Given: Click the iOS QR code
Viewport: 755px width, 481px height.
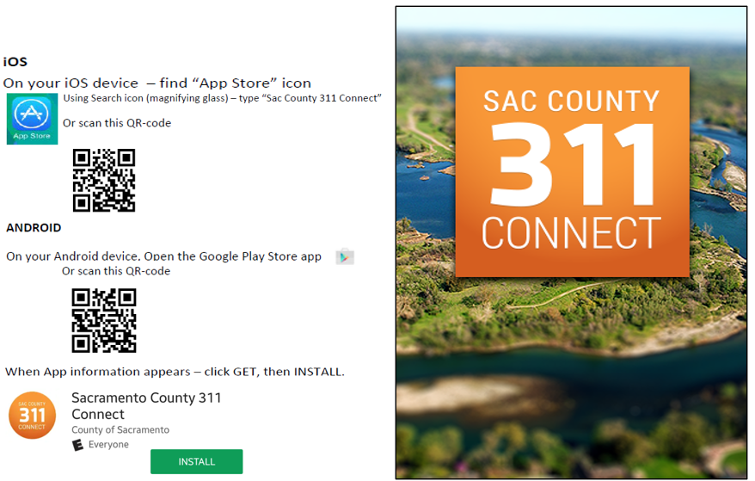Looking at the screenshot, I should (104, 180).
